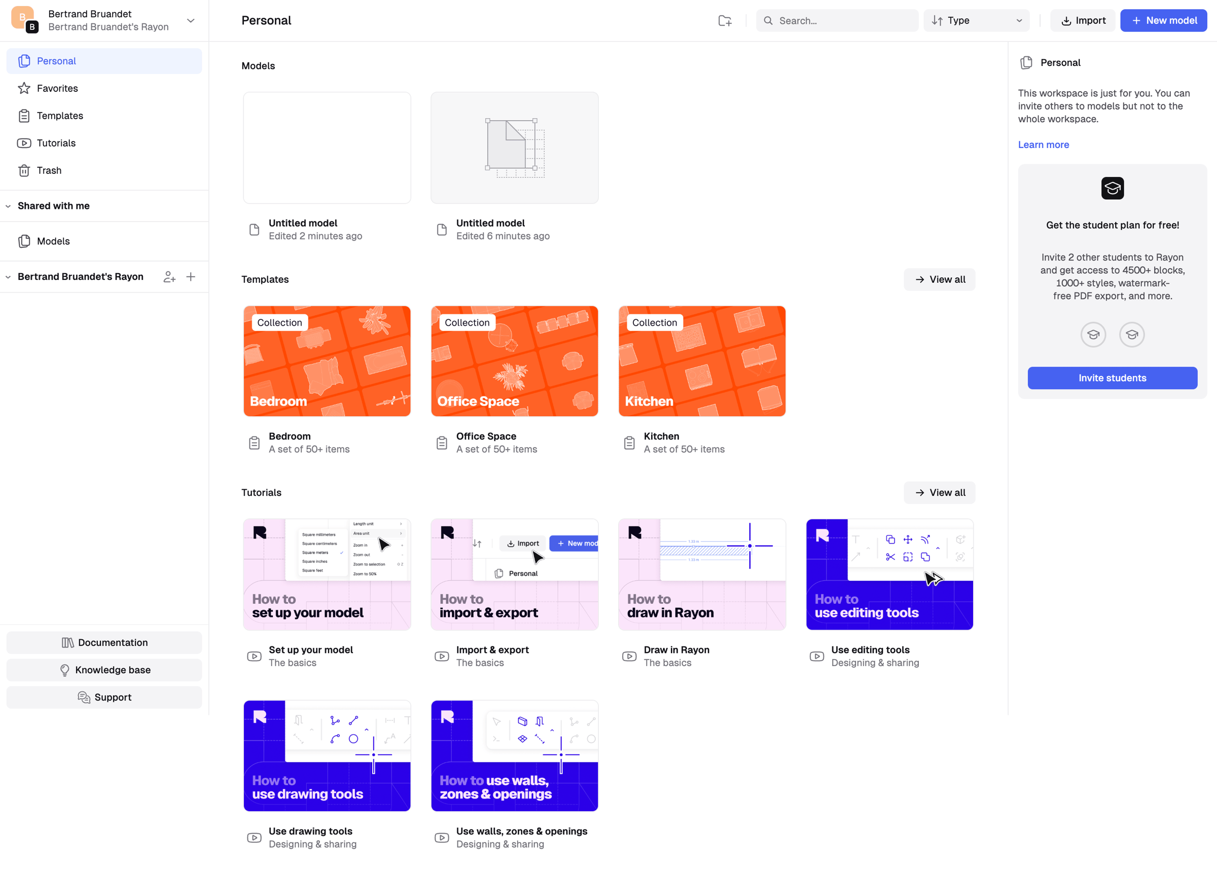Click the 'Edited 6 minutes ago' text
The width and height of the screenshot is (1217, 876).
pos(503,236)
